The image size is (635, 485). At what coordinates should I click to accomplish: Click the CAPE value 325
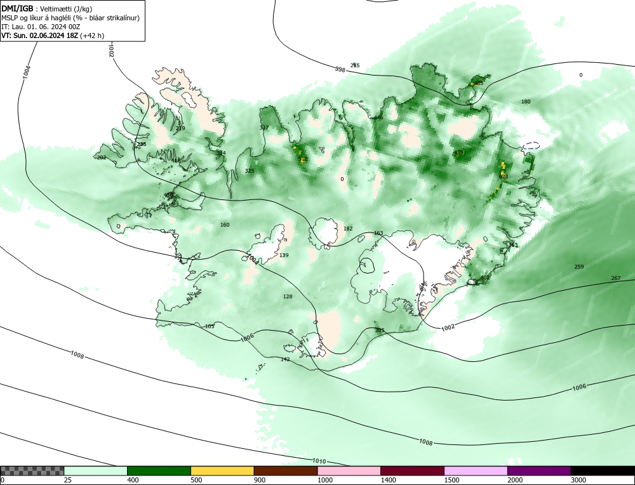pyautogui.click(x=250, y=171)
